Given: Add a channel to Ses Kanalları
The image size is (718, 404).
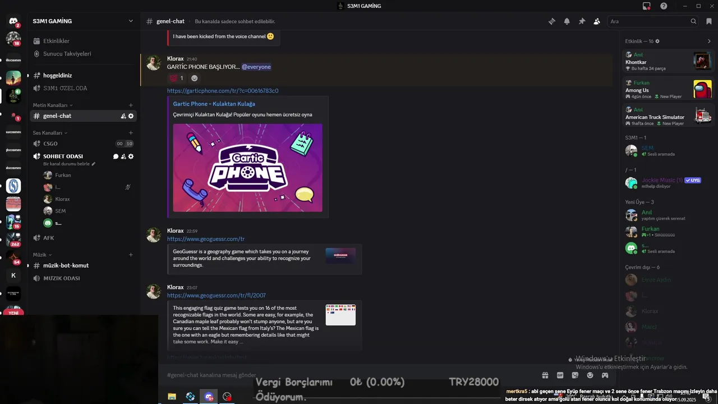Looking at the screenshot, I should [x=131, y=133].
